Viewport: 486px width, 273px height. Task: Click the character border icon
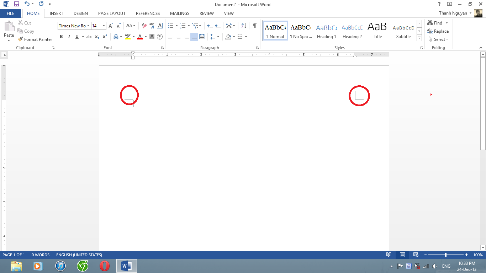pos(160,26)
